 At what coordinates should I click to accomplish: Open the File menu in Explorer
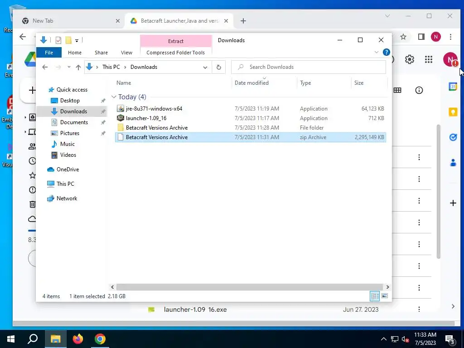click(x=49, y=53)
